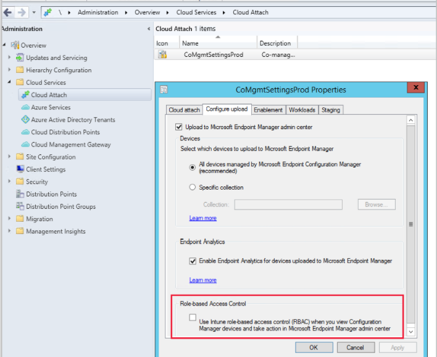Click Cloud Services in the breadcrumb
Screen dimensions: 437x357
(196, 12)
